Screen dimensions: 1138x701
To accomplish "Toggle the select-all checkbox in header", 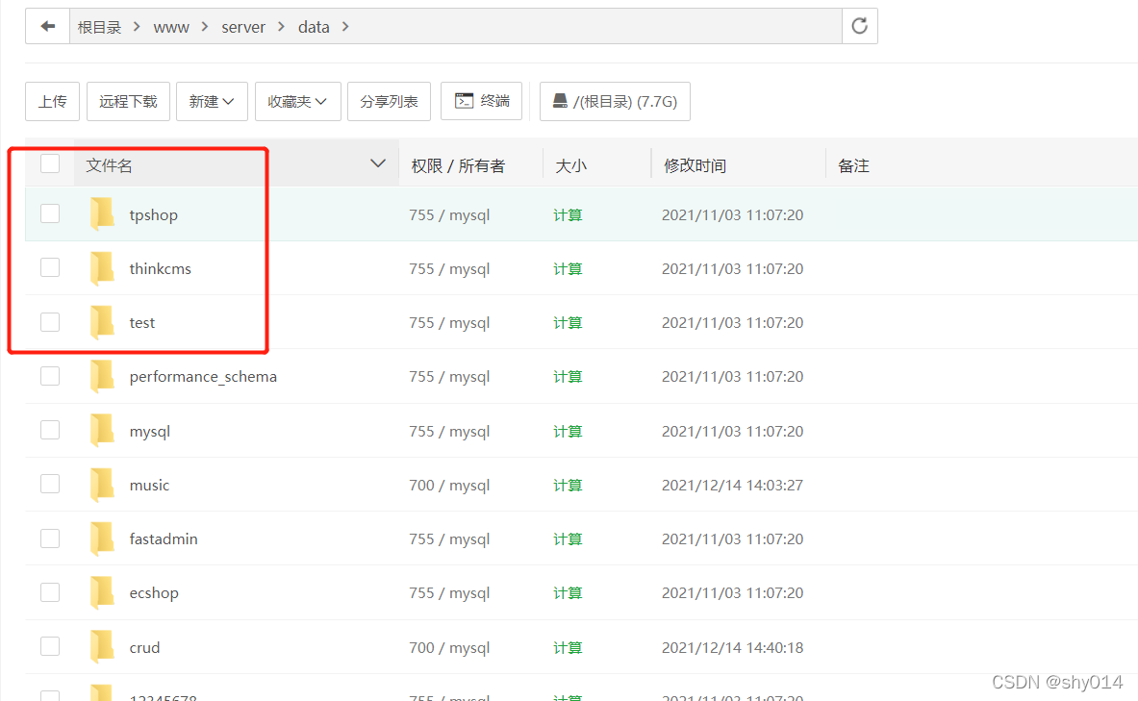I will click(x=50, y=164).
